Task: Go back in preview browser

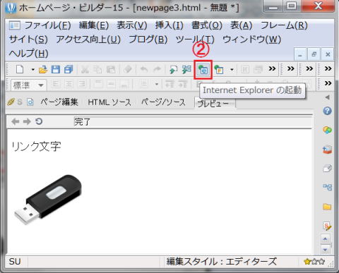Action: coord(16,121)
